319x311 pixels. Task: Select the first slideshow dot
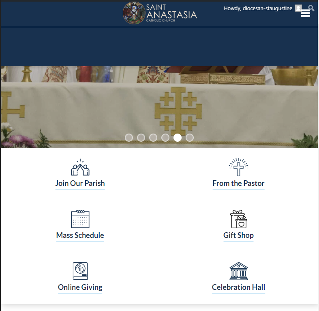(129, 138)
